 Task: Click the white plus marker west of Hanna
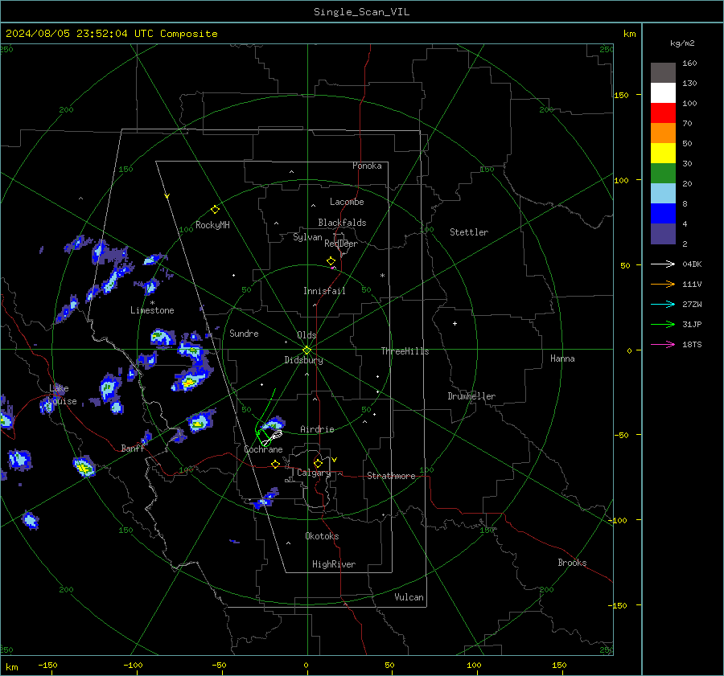click(x=455, y=323)
